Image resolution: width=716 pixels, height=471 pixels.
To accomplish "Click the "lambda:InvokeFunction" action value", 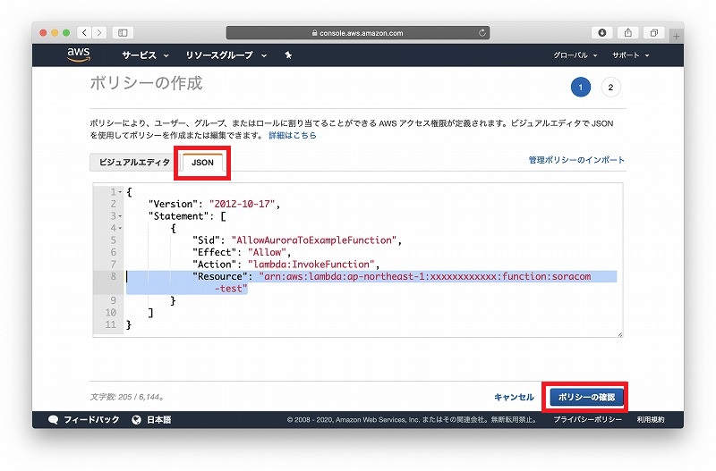I will 311,265.
